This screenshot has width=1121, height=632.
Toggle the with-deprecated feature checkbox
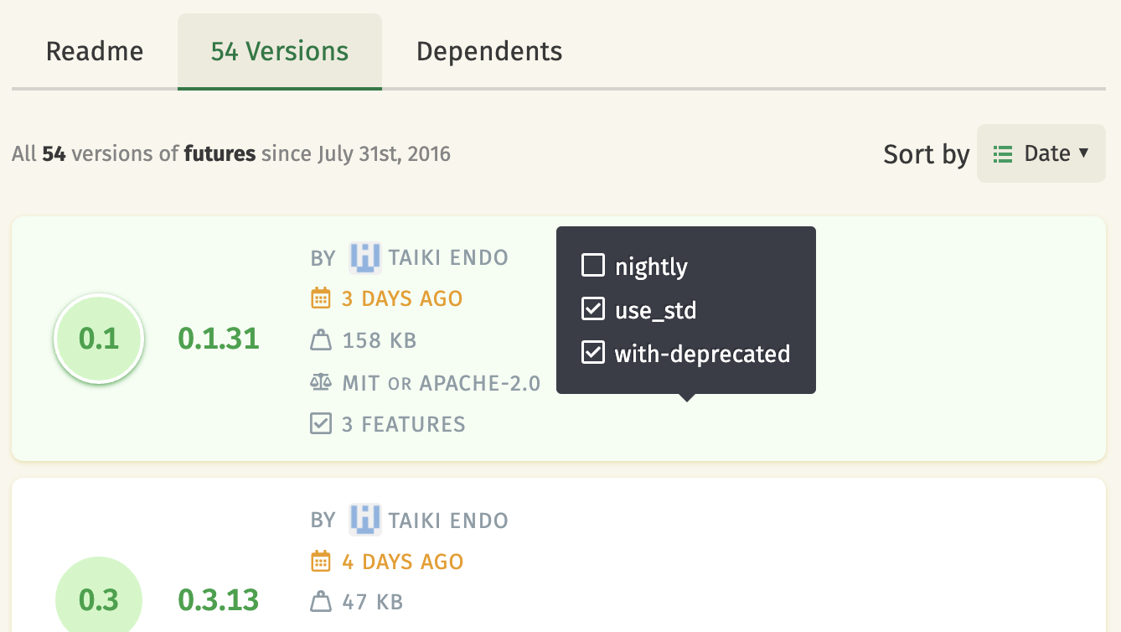(x=593, y=353)
